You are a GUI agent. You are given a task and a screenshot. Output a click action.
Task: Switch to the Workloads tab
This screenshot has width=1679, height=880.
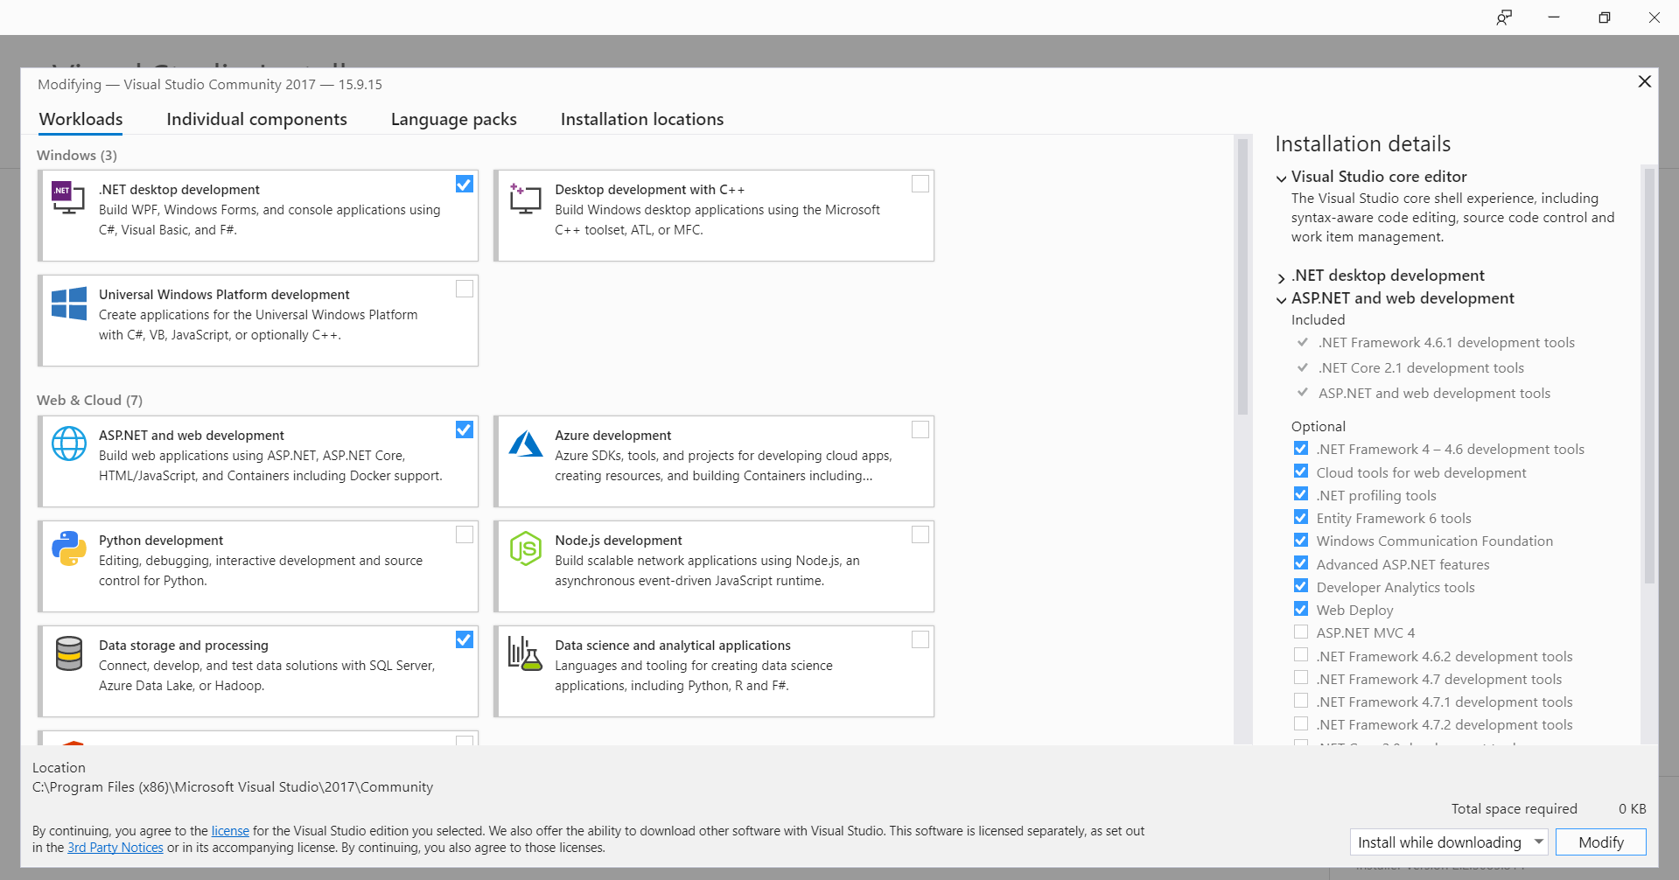[80, 119]
